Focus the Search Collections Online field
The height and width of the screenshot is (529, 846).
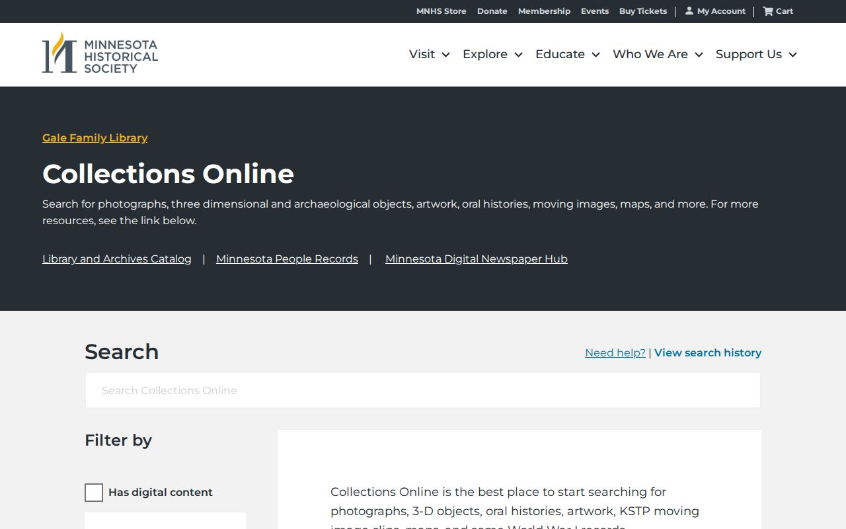[423, 390]
